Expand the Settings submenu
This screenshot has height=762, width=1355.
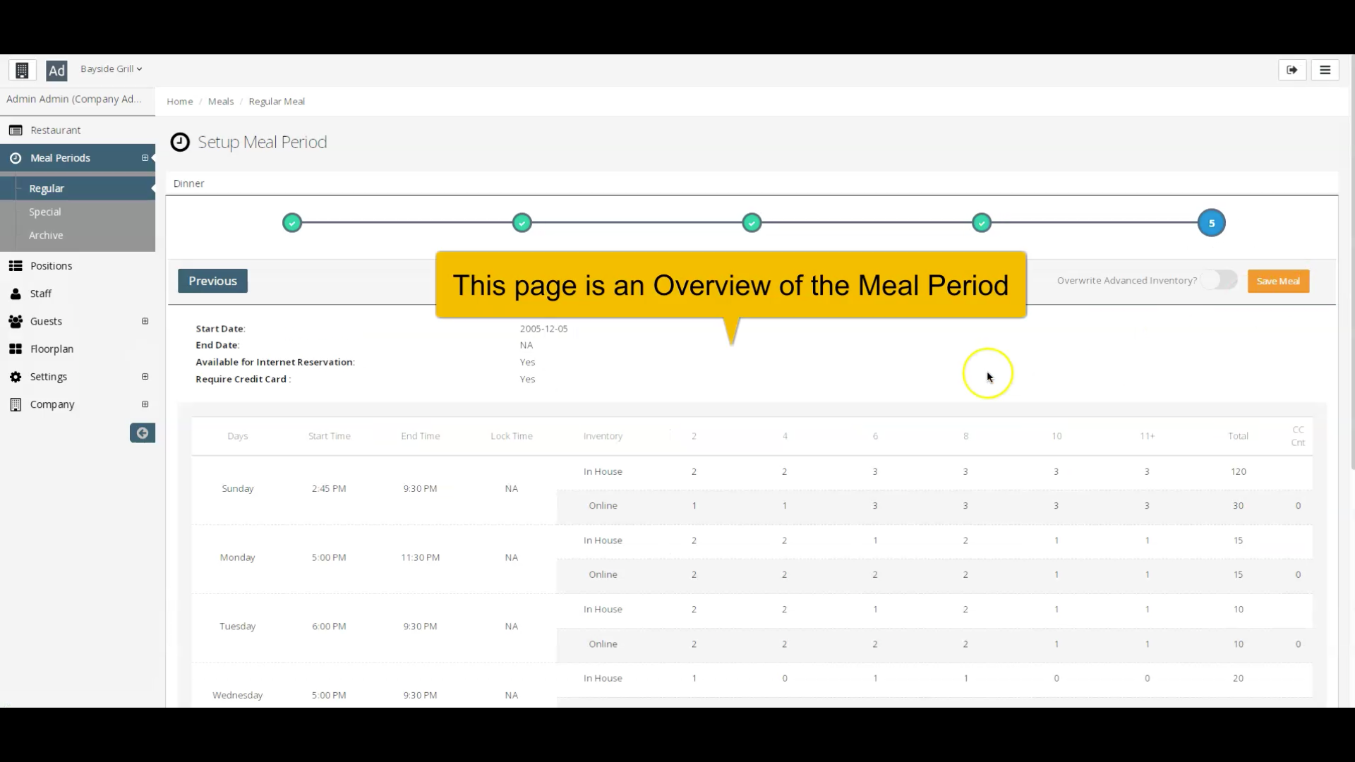tap(145, 377)
